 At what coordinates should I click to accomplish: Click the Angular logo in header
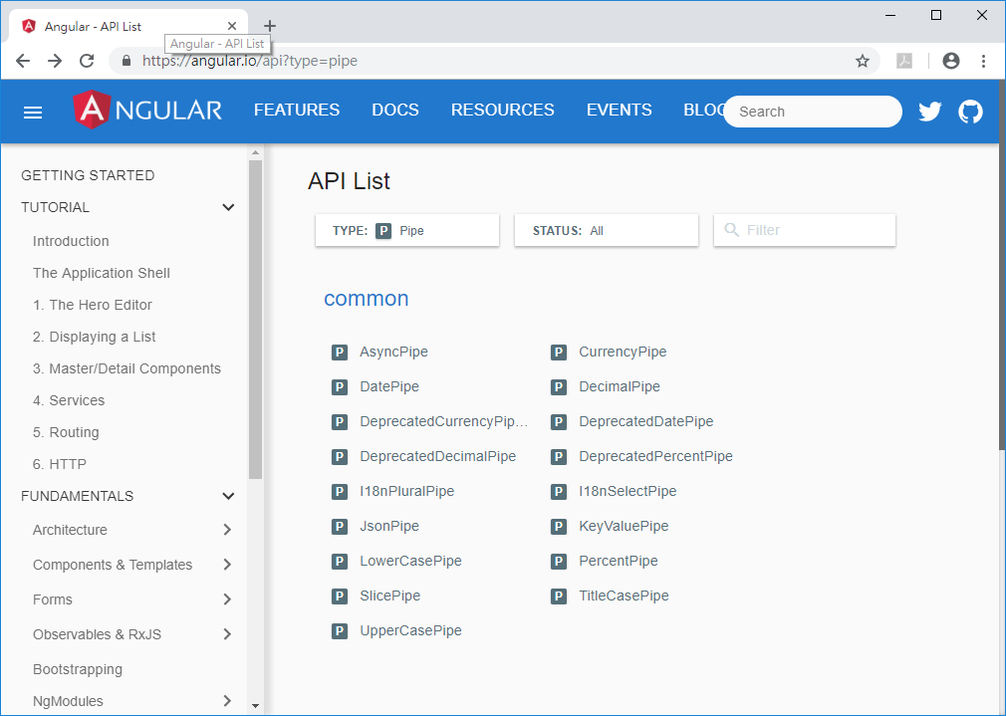click(147, 110)
